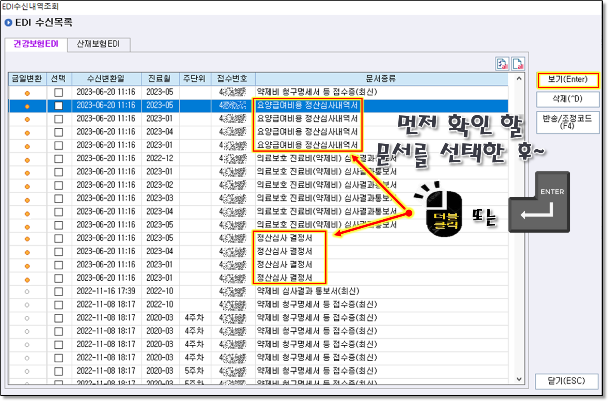Check the box for the 2022-12 진료월 row
Viewport: 609px width, 402px height.
tap(59, 159)
